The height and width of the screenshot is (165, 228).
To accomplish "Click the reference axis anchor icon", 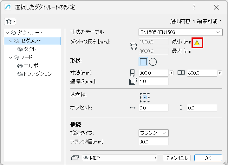I will (145, 97).
